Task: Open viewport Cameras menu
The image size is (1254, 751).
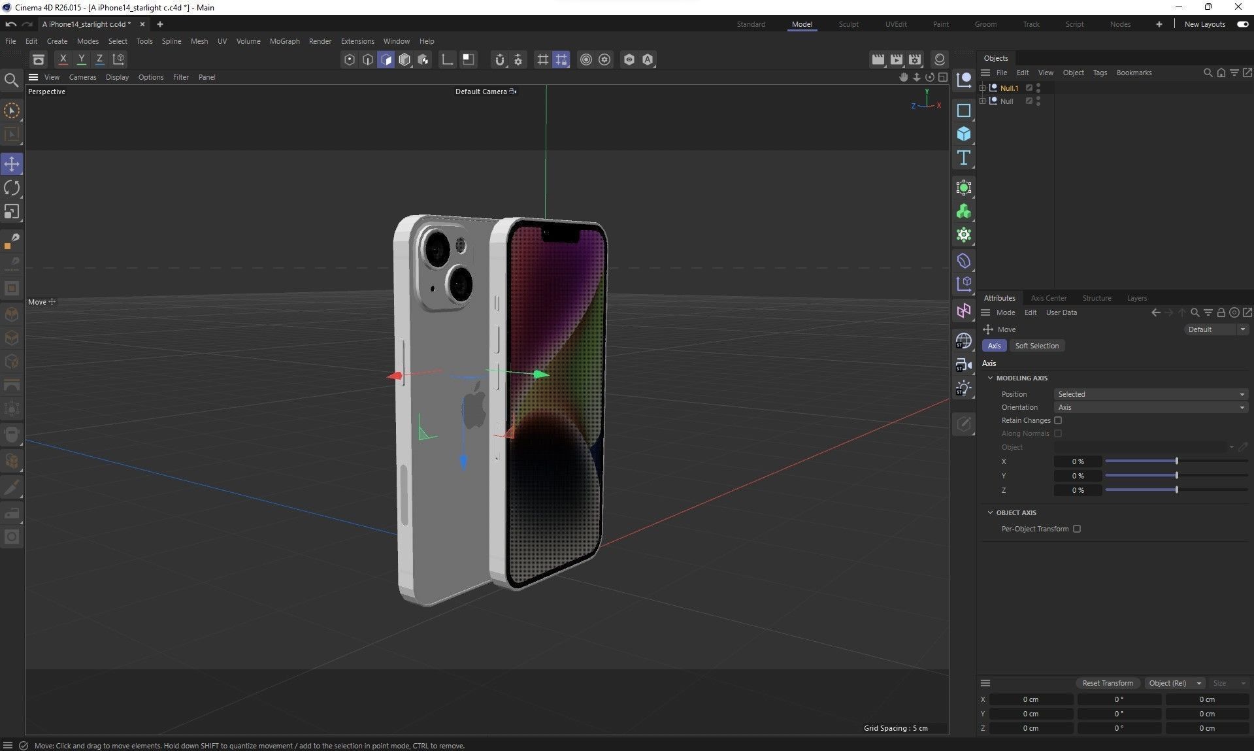Action: (x=83, y=77)
